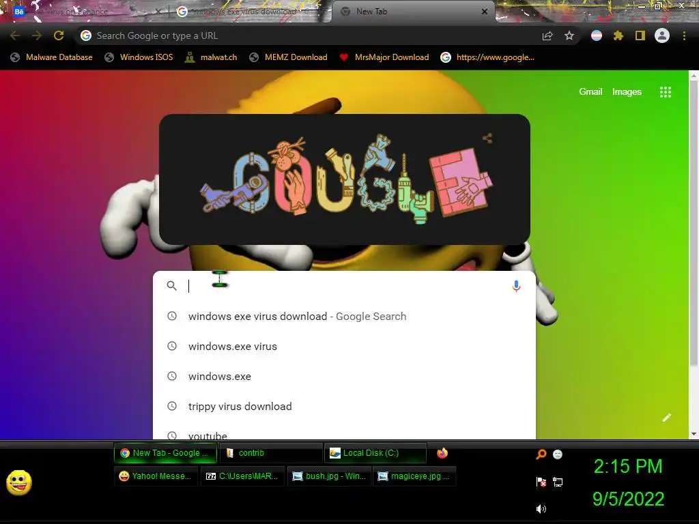Open Gmail from the Google page

tap(590, 92)
